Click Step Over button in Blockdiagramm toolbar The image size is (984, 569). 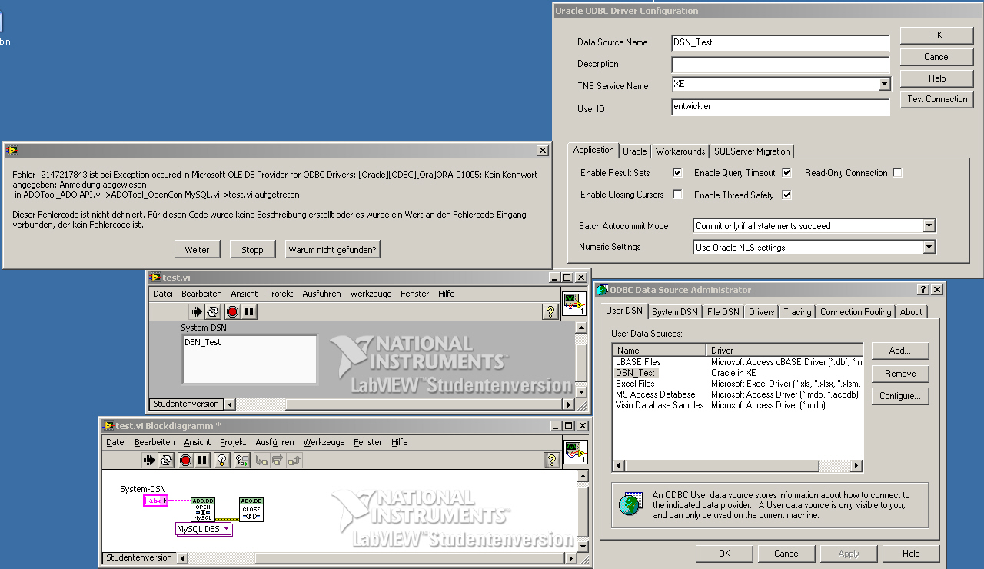pyautogui.click(x=278, y=460)
